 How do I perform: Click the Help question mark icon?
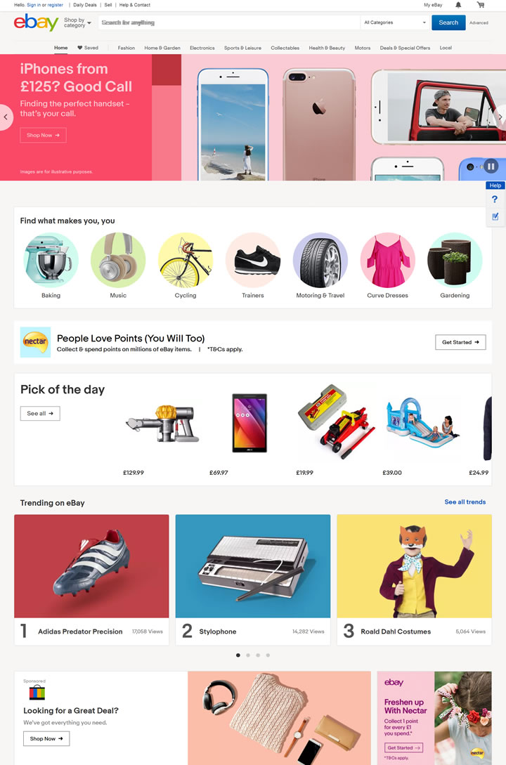pyautogui.click(x=495, y=199)
